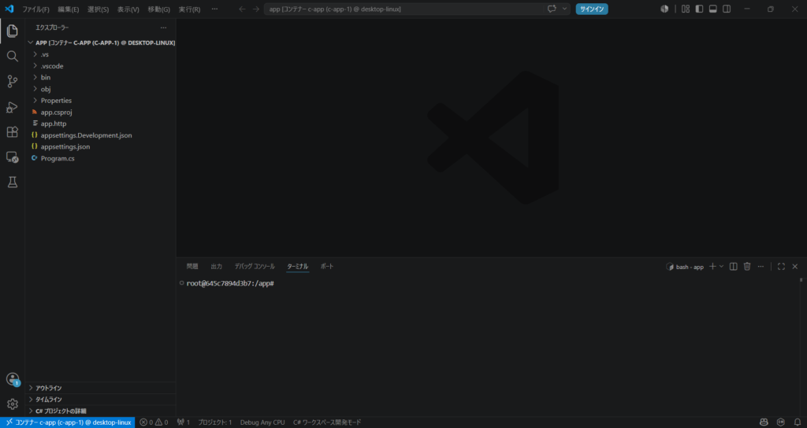The image size is (807, 428).
Task: Open terminal panel more actions ellipsis
Action: pos(761,266)
